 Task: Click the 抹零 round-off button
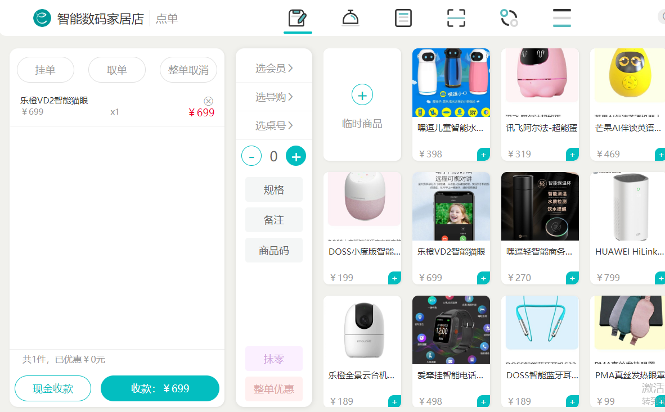tap(274, 359)
